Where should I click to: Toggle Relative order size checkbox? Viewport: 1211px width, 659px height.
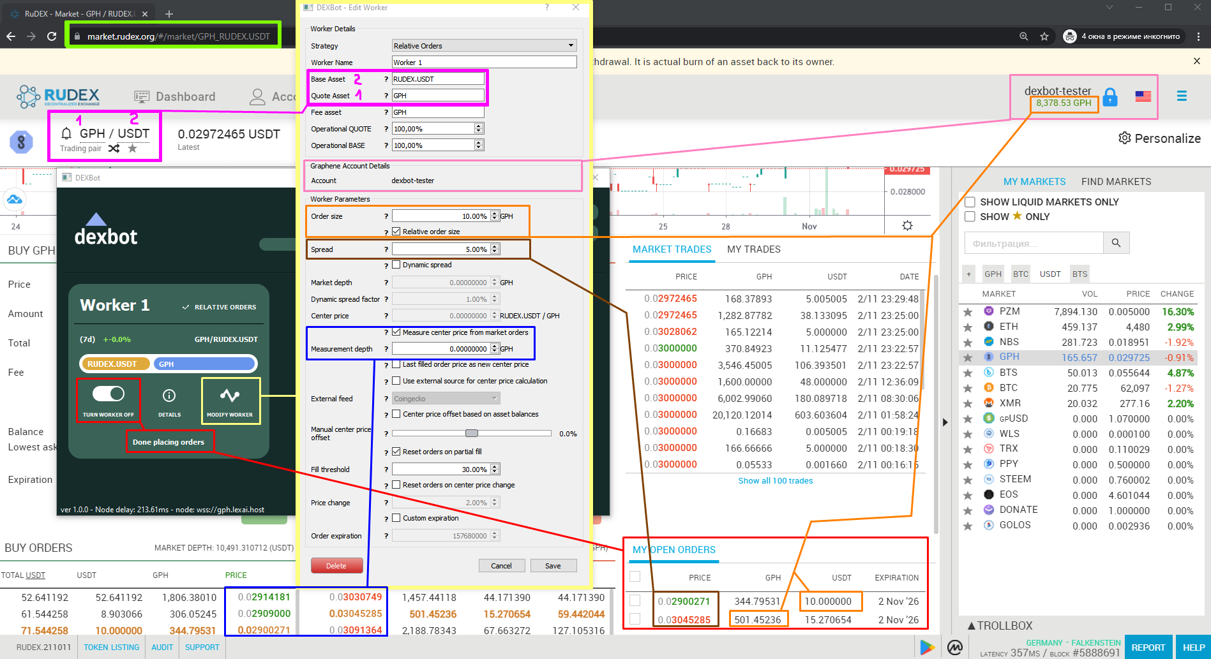pyautogui.click(x=396, y=232)
